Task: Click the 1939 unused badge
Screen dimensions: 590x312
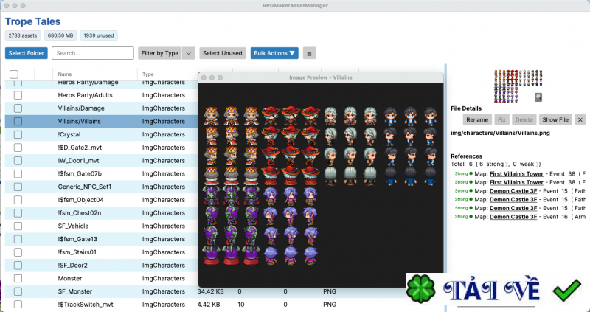Action: [99, 35]
